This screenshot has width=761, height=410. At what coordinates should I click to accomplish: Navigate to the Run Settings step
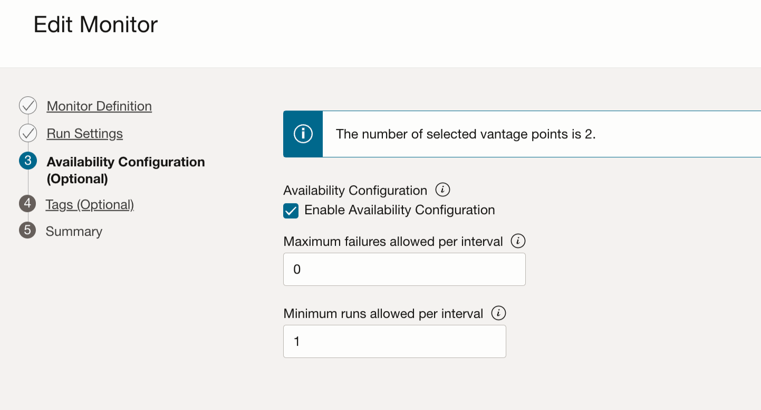(84, 133)
